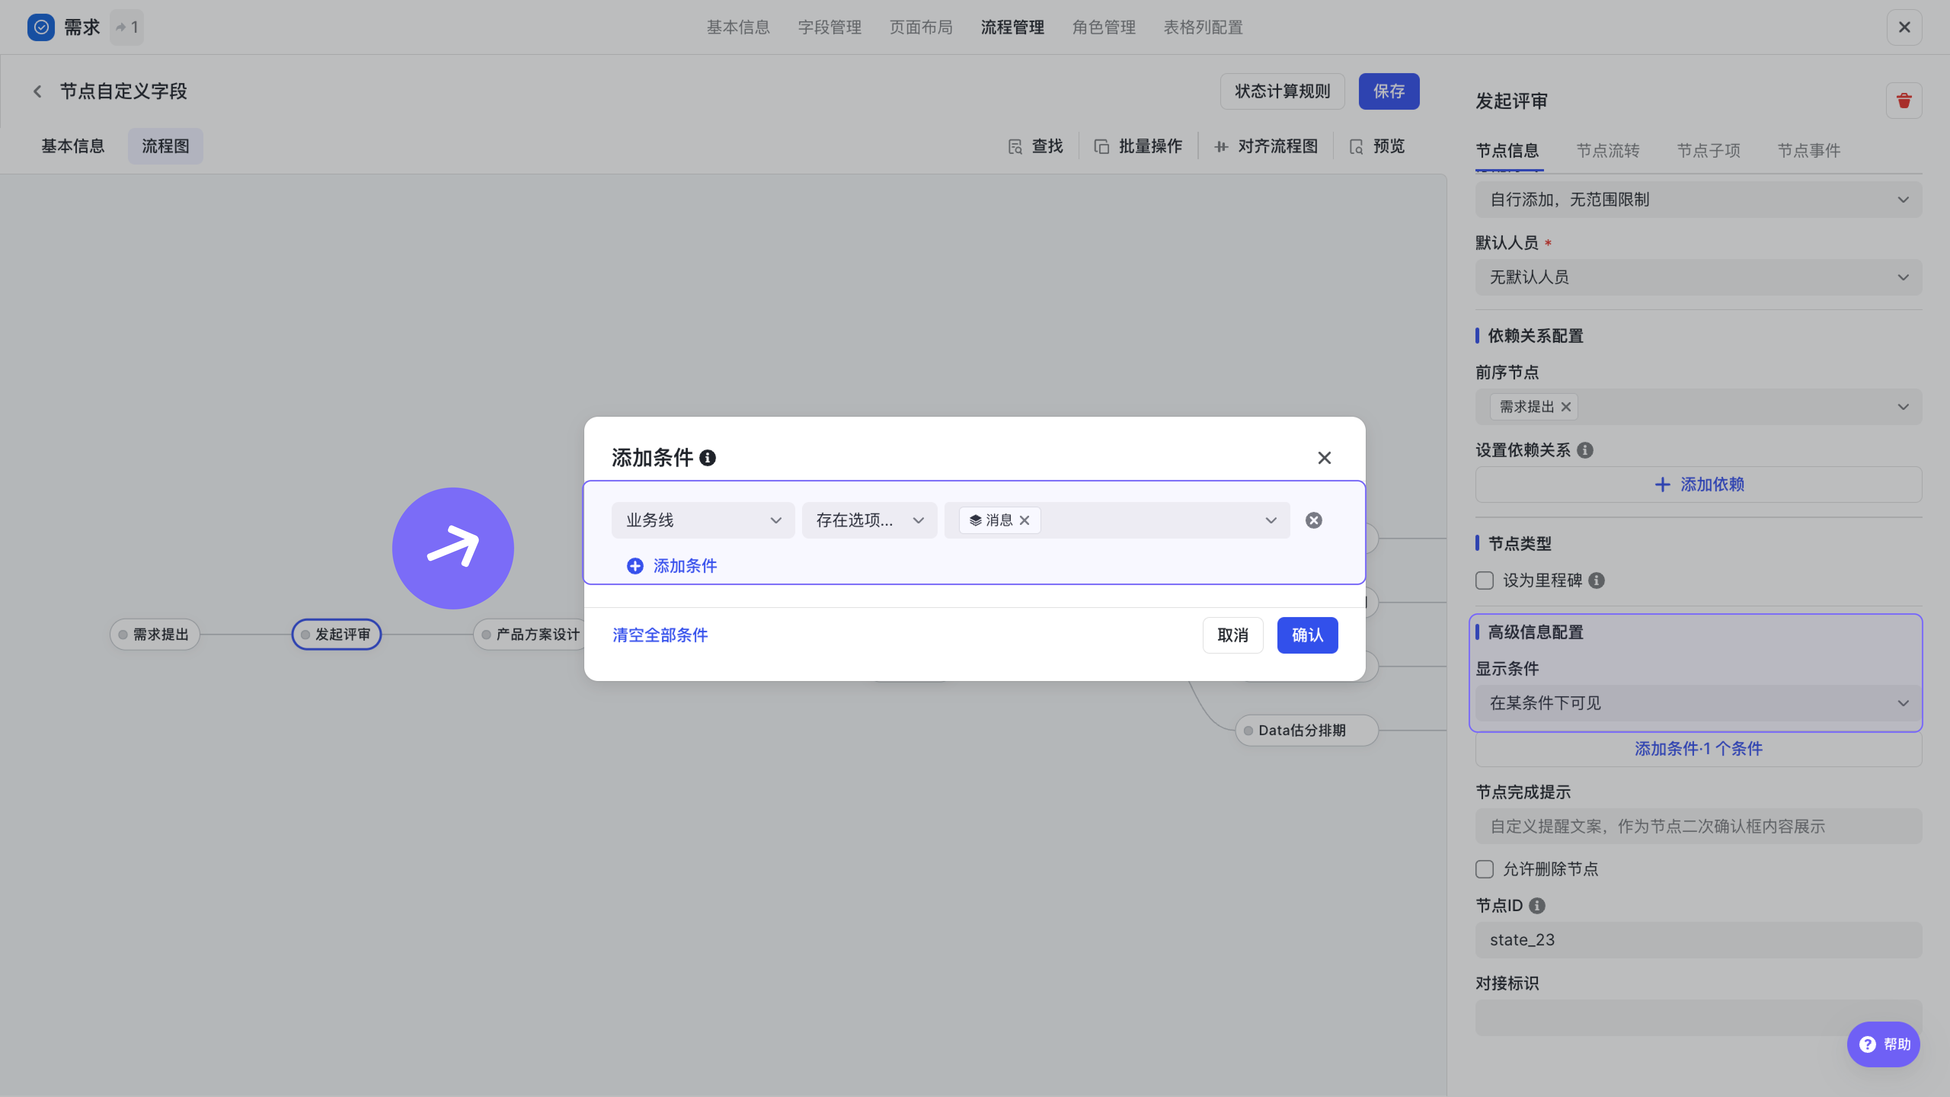Click the info icon next to 设置依赖关系
The width and height of the screenshot is (1950, 1097).
point(1584,451)
